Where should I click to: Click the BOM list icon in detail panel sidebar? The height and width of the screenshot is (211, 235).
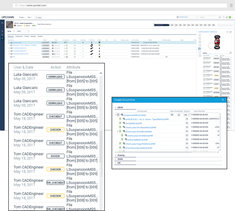click(200, 35)
